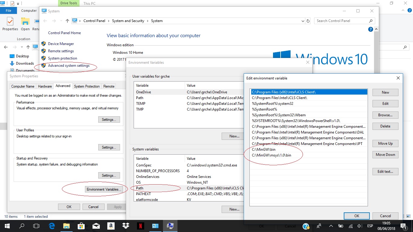This screenshot has width=413, height=232.
Task: Click the Browse... button
Action: click(x=385, y=115)
